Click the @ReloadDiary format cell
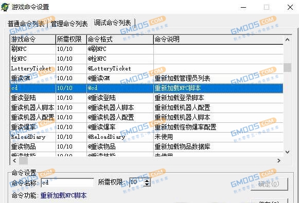Image resolution: width=299 pixels, height=203 pixels. [120, 137]
